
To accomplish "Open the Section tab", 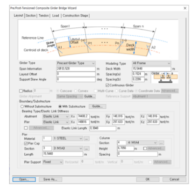I will [31, 16].
